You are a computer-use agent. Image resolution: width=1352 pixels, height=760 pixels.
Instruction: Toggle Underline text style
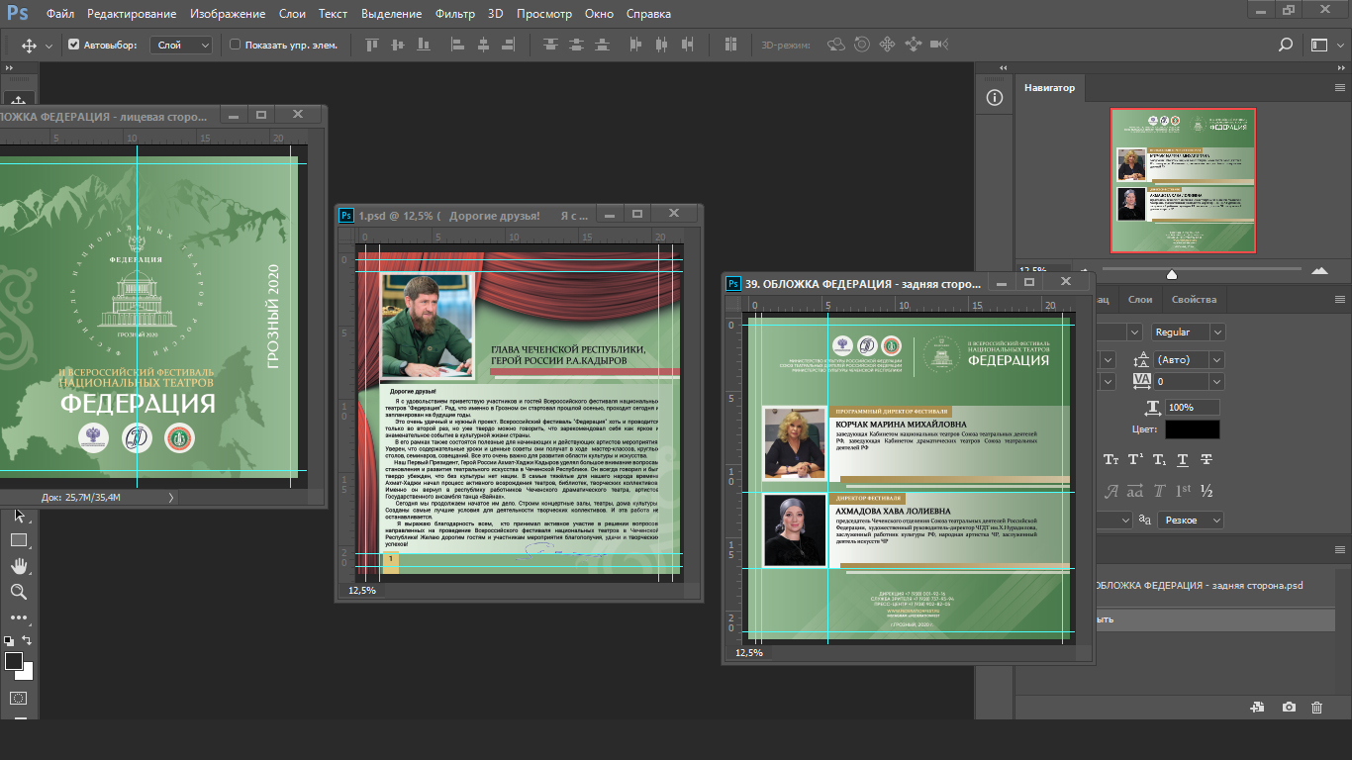tap(1184, 460)
